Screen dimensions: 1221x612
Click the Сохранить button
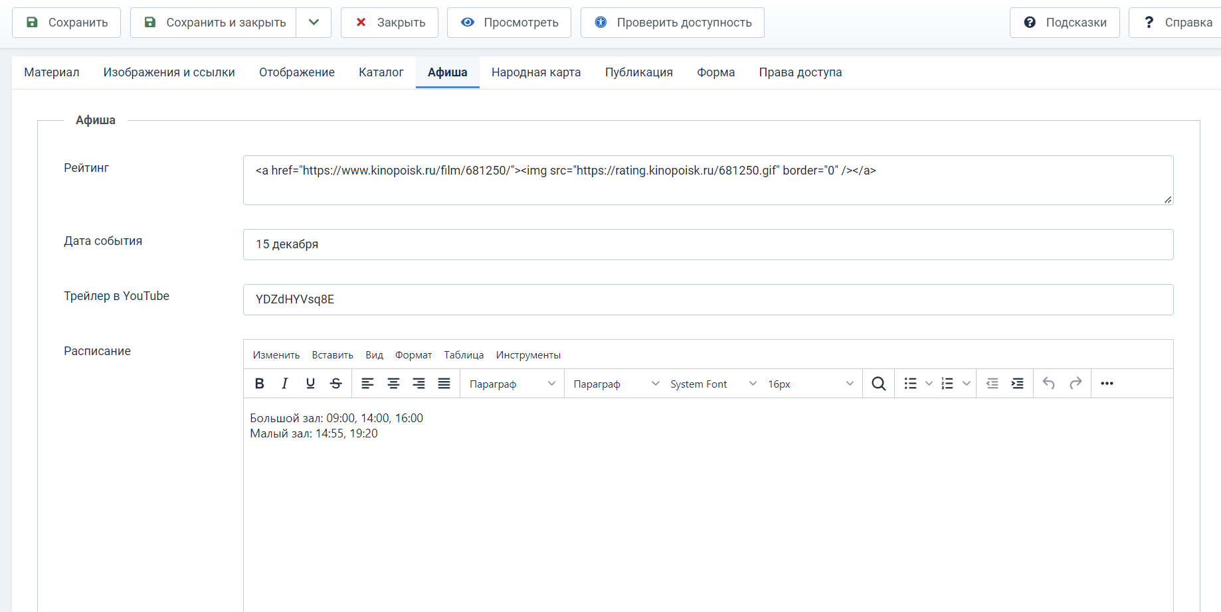[x=66, y=23]
